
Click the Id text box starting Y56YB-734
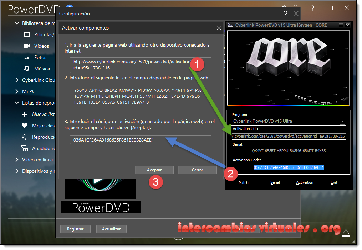tap(141, 97)
